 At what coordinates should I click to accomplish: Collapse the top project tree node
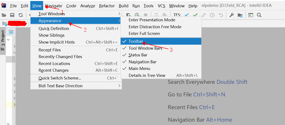coord(8,39)
